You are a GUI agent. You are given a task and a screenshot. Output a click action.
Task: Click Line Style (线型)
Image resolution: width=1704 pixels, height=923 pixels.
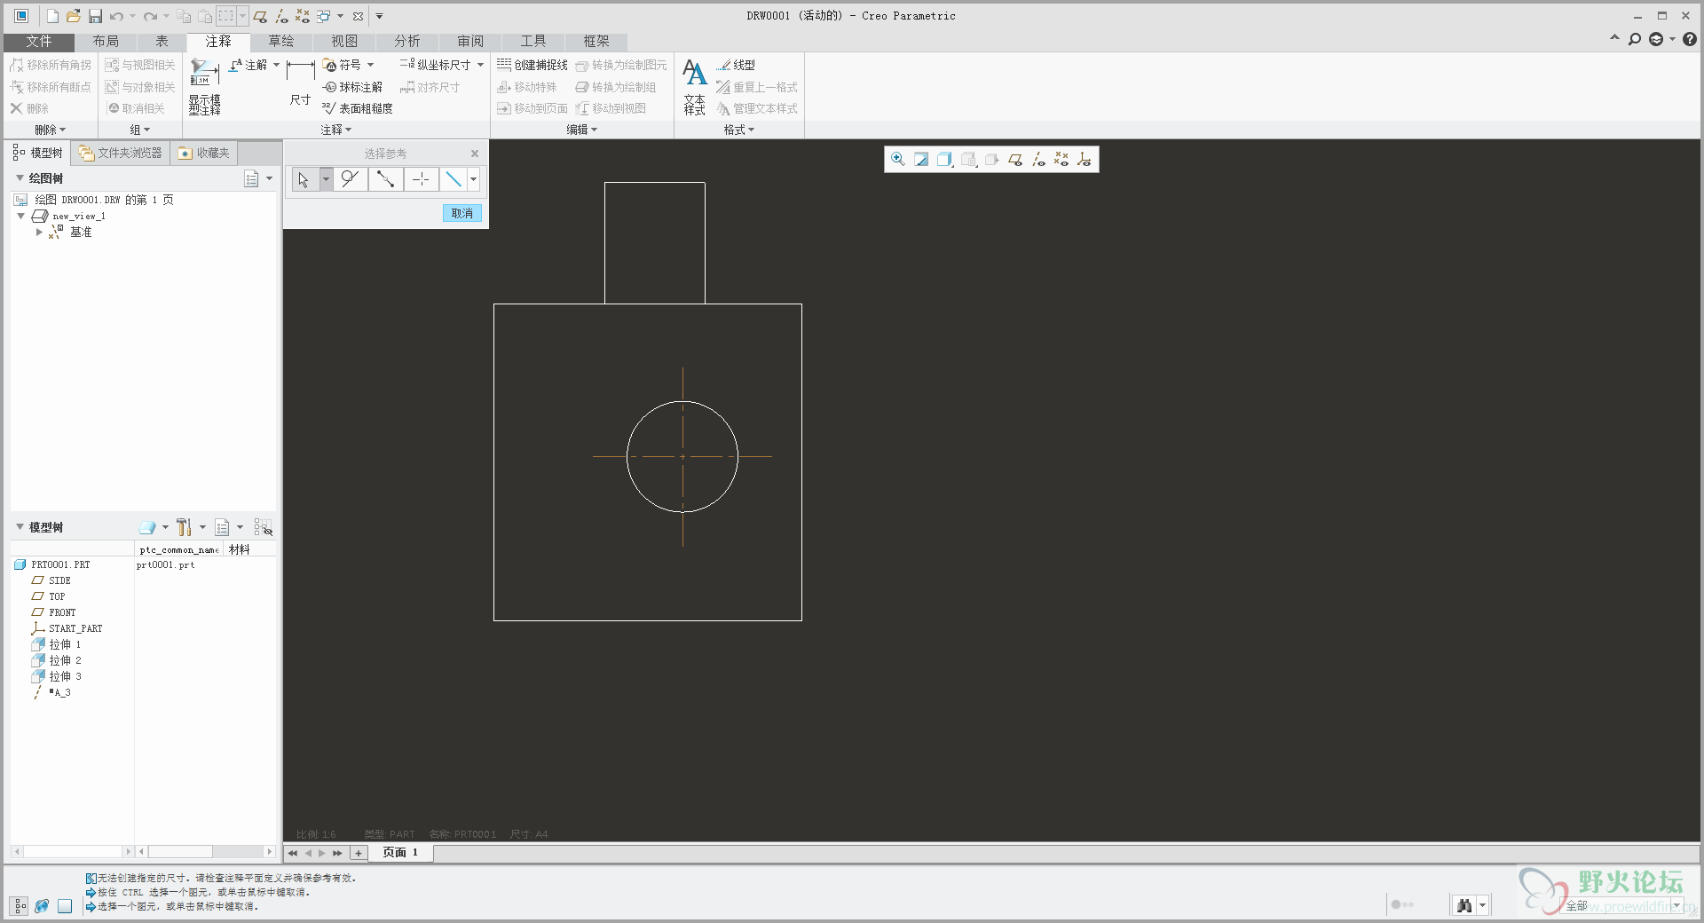click(x=736, y=65)
